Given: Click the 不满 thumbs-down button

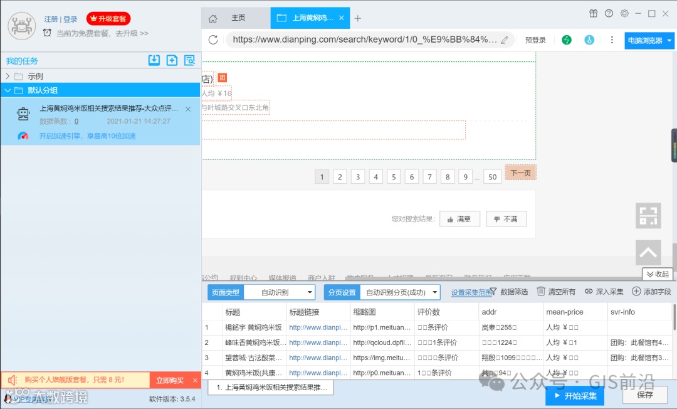Looking at the screenshot, I should [506, 219].
